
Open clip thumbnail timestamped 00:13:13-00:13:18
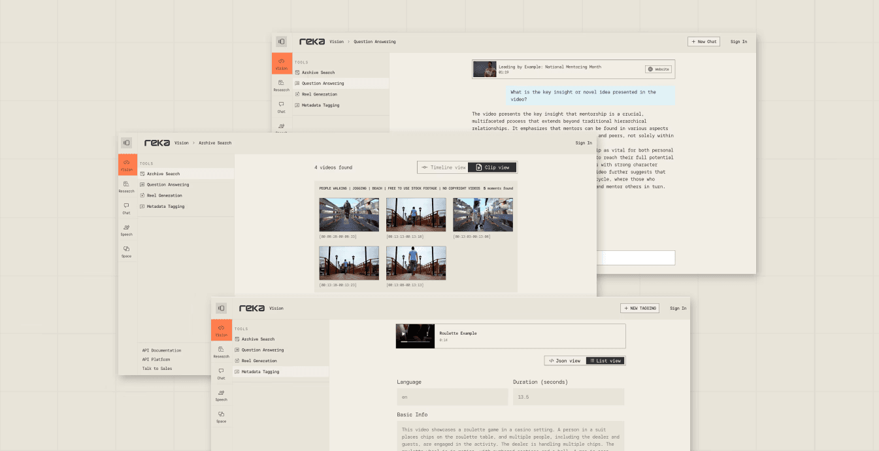[416, 215]
